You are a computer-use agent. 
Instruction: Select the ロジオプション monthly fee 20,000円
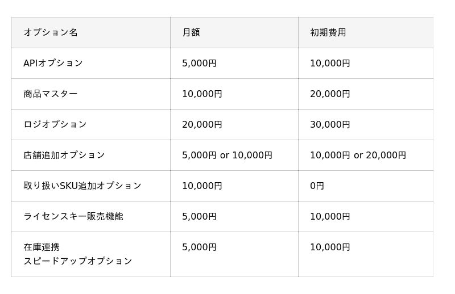tap(202, 124)
